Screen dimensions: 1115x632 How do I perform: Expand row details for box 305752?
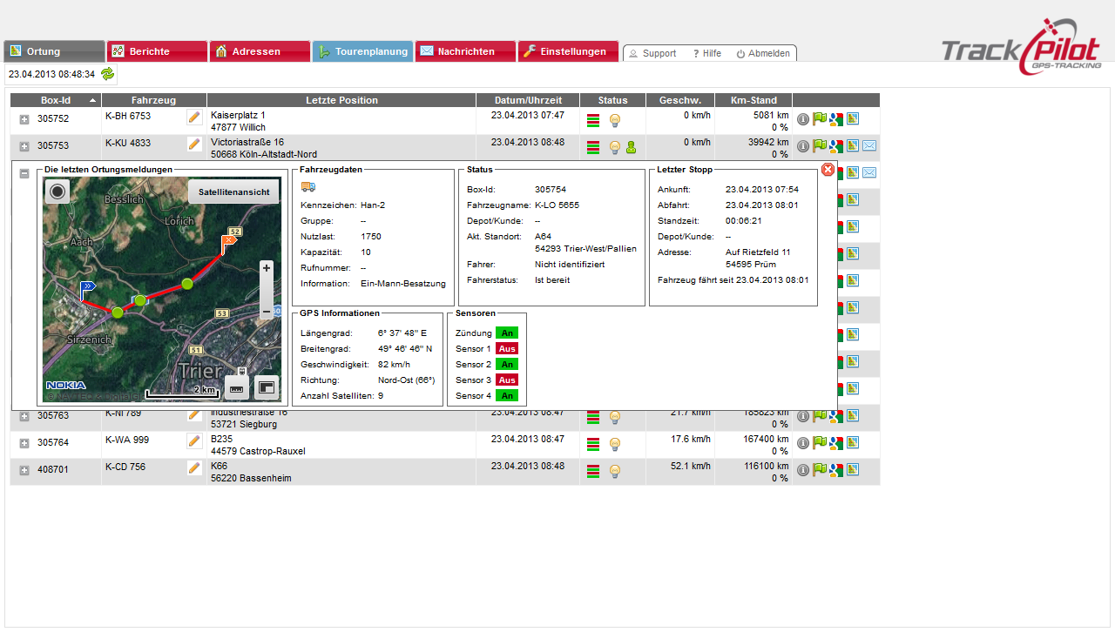pyautogui.click(x=24, y=119)
